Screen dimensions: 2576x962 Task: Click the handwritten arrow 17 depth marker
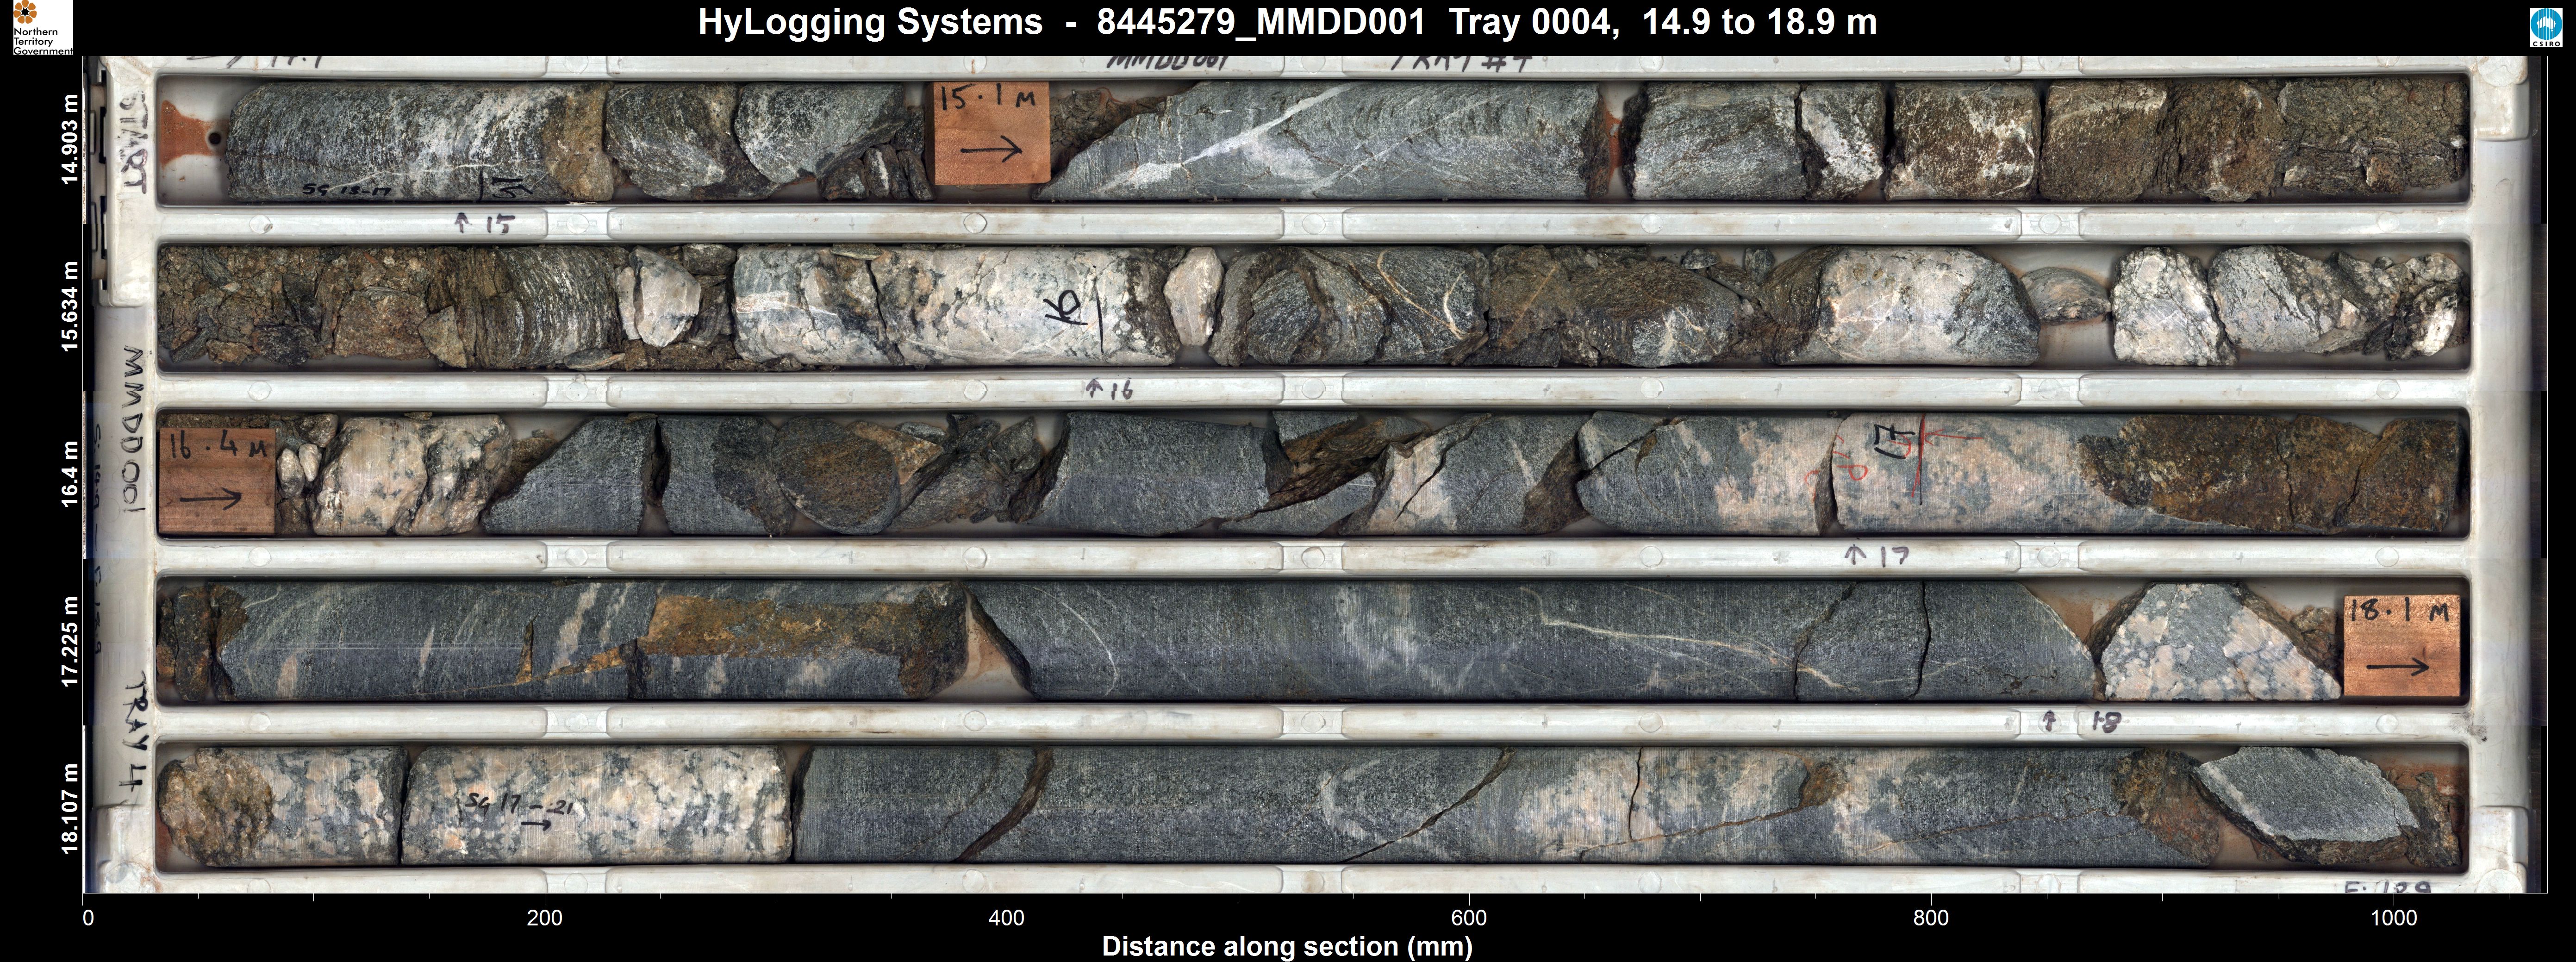1877,555
